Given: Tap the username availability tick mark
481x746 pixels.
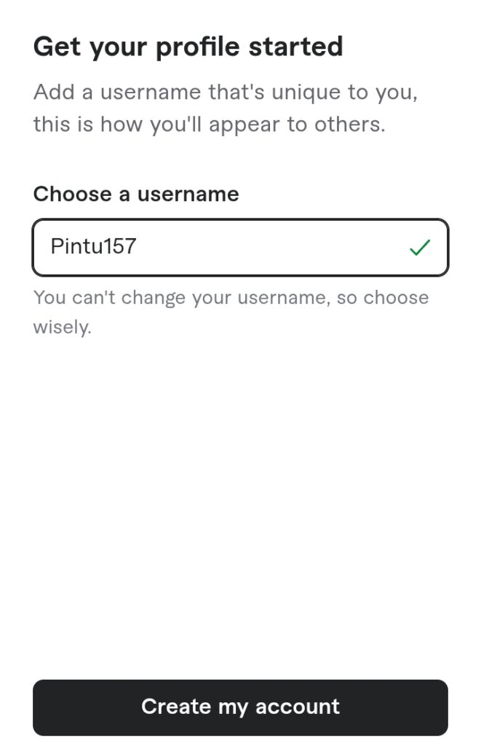Looking at the screenshot, I should [x=420, y=248].
